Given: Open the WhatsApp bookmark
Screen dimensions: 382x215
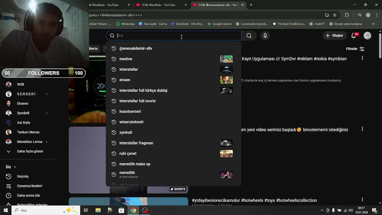Looking at the screenshot, I should click(125, 24).
